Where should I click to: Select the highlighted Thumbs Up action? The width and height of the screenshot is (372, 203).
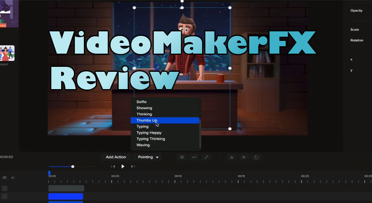[165, 120]
